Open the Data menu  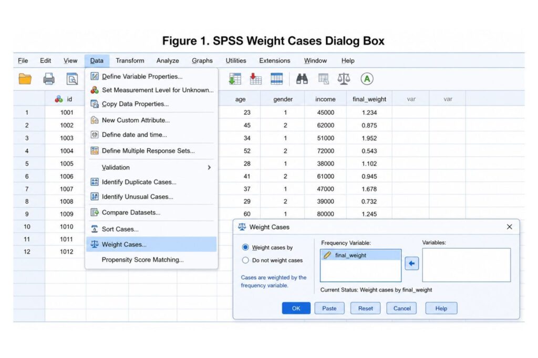point(97,61)
